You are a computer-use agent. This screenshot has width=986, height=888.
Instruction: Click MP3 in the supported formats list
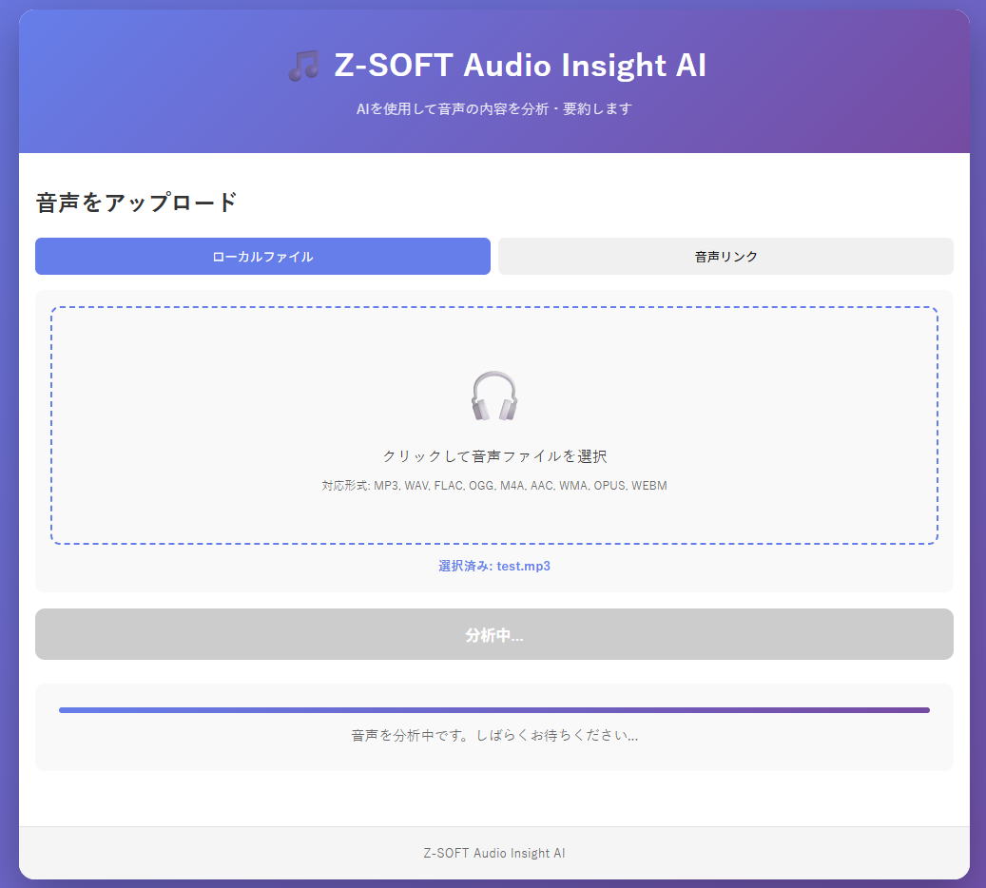click(x=386, y=486)
